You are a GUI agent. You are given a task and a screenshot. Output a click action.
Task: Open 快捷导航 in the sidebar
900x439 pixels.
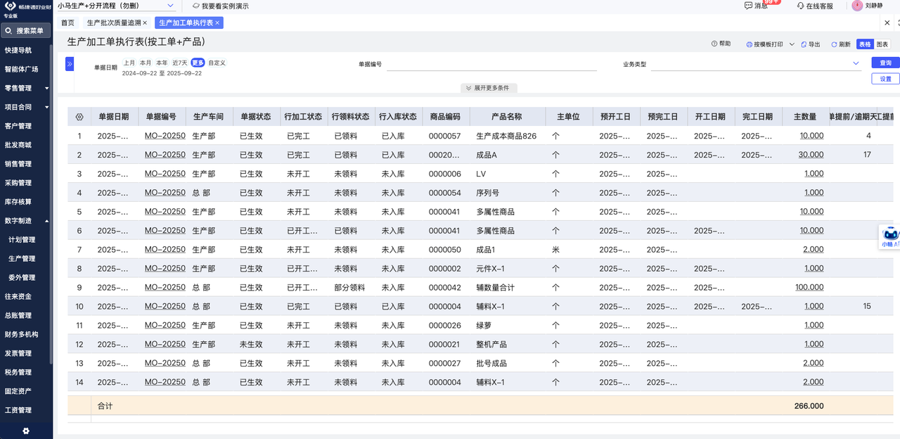[18, 51]
